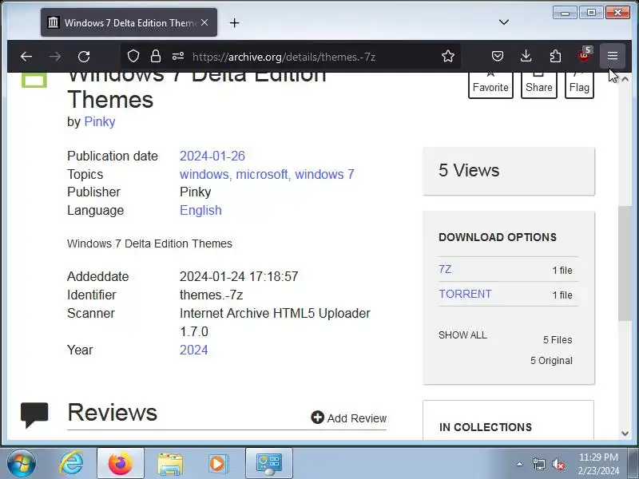Switch to Firefox in taskbar
Image resolution: width=639 pixels, height=479 pixels.
pos(121,464)
